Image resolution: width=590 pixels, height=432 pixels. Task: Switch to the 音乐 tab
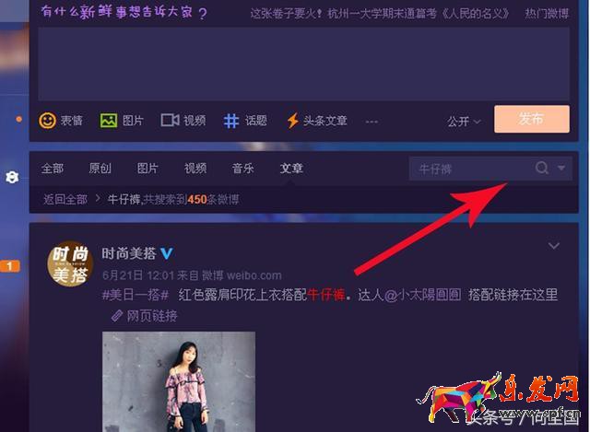point(243,168)
